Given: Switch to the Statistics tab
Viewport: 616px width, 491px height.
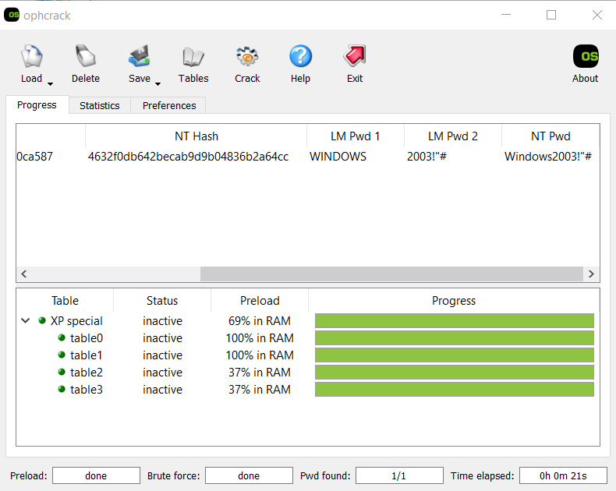Looking at the screenshot, I should [99, 106].
